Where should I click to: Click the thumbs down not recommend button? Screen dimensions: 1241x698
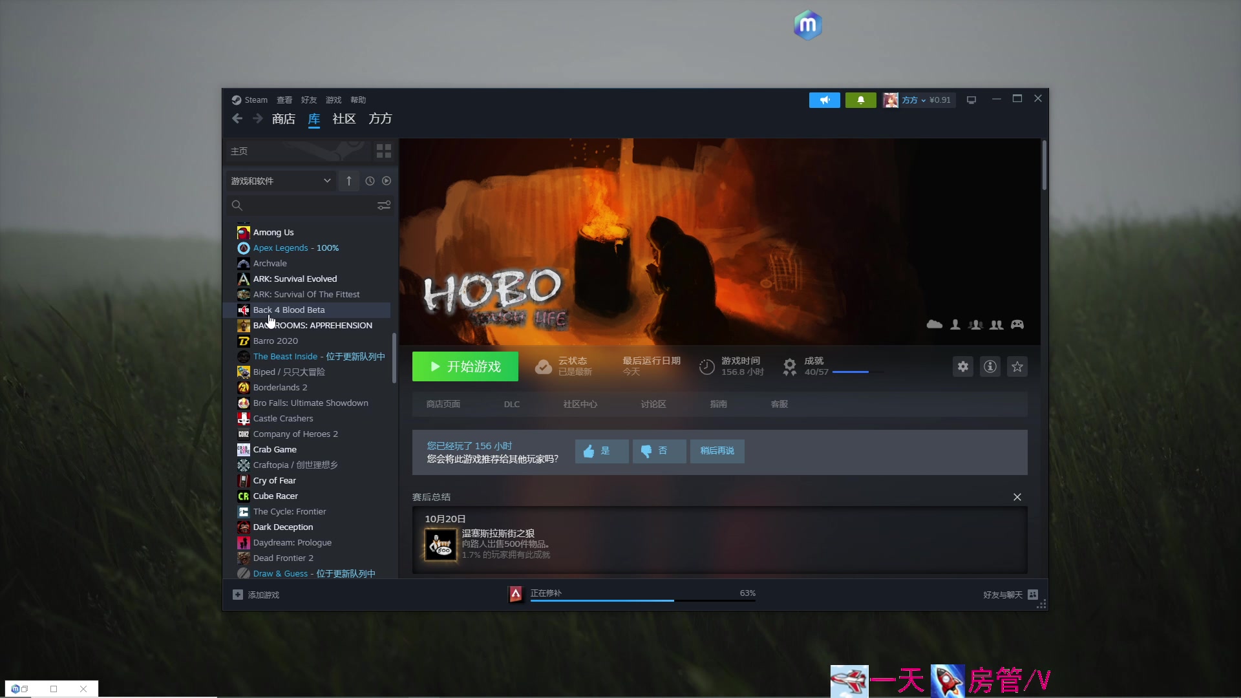[x=659, y=451]
